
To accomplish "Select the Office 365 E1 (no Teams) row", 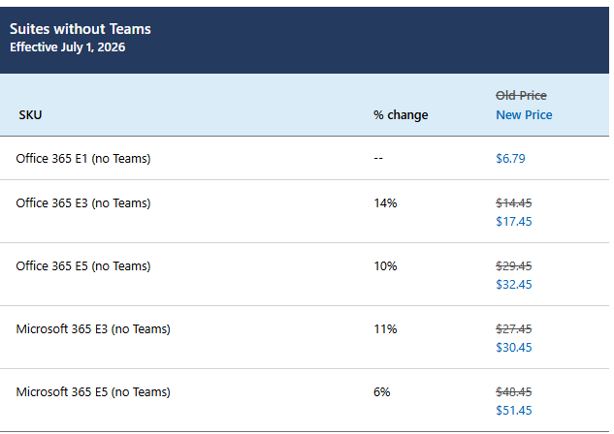I will point(83,158).
